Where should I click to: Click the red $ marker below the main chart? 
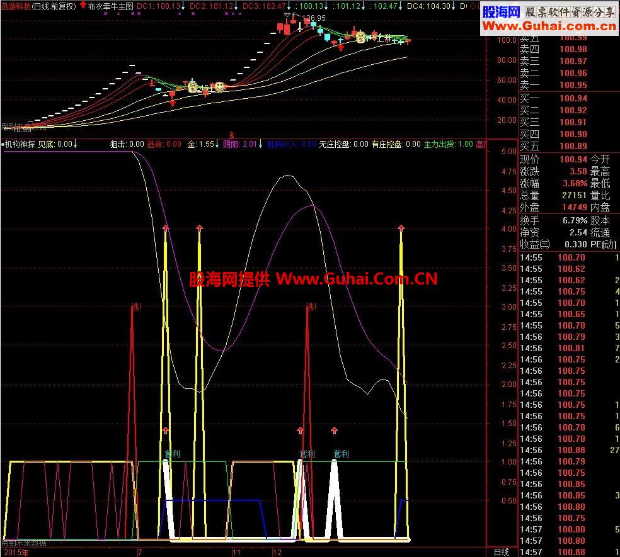[x=232, y=135]
